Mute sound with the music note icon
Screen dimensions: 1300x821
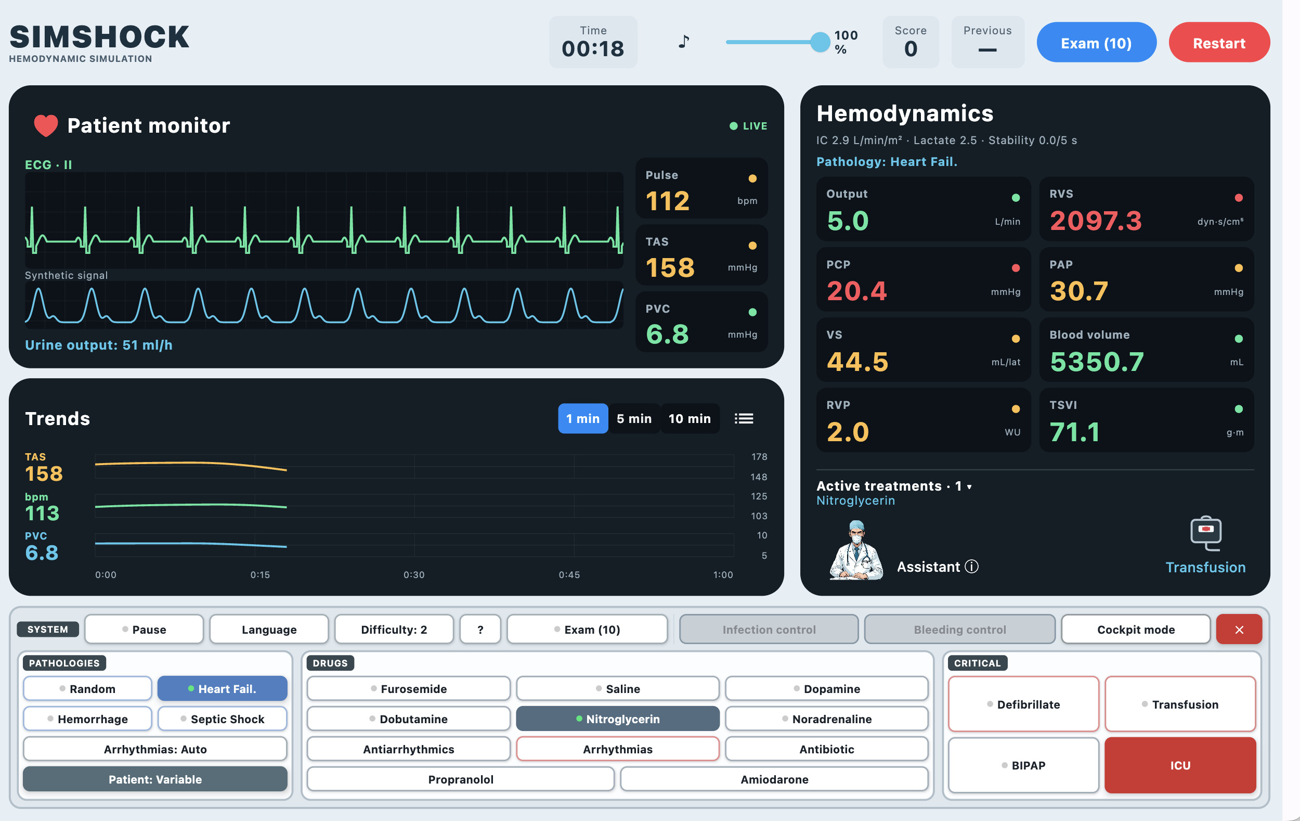tap(683, 42)
